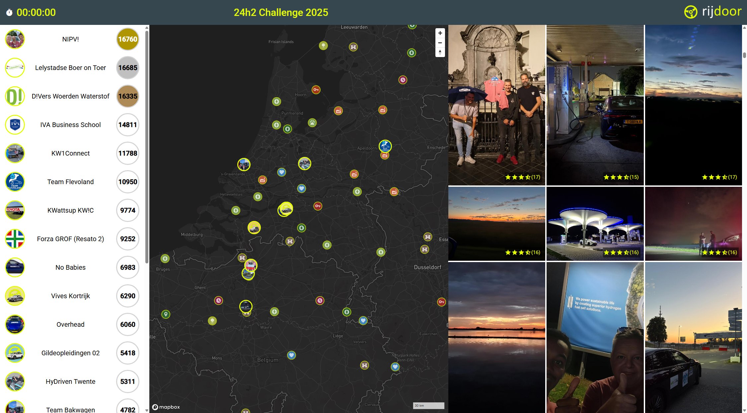Open KWattsup KW!C Toyota avatar

point(15,210)
